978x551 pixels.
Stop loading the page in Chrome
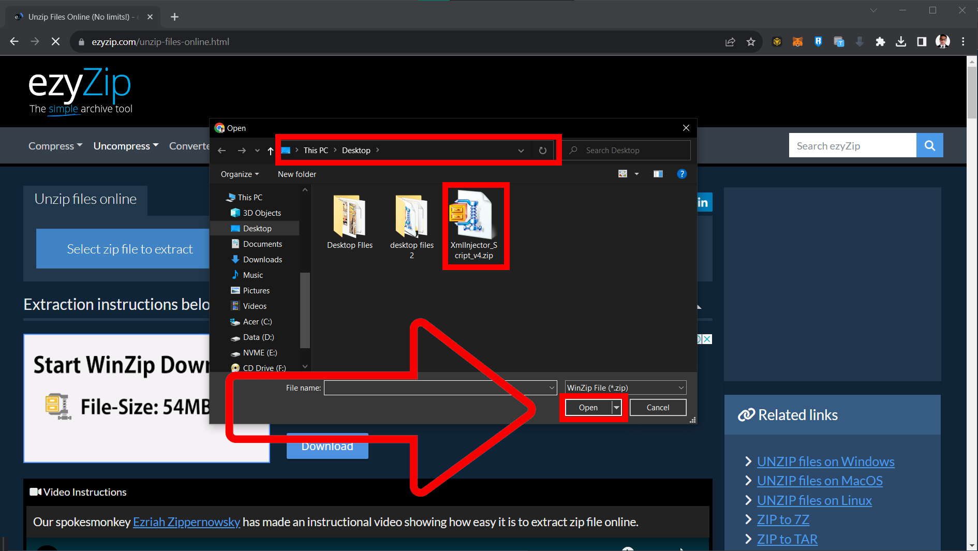pos(55,41)
